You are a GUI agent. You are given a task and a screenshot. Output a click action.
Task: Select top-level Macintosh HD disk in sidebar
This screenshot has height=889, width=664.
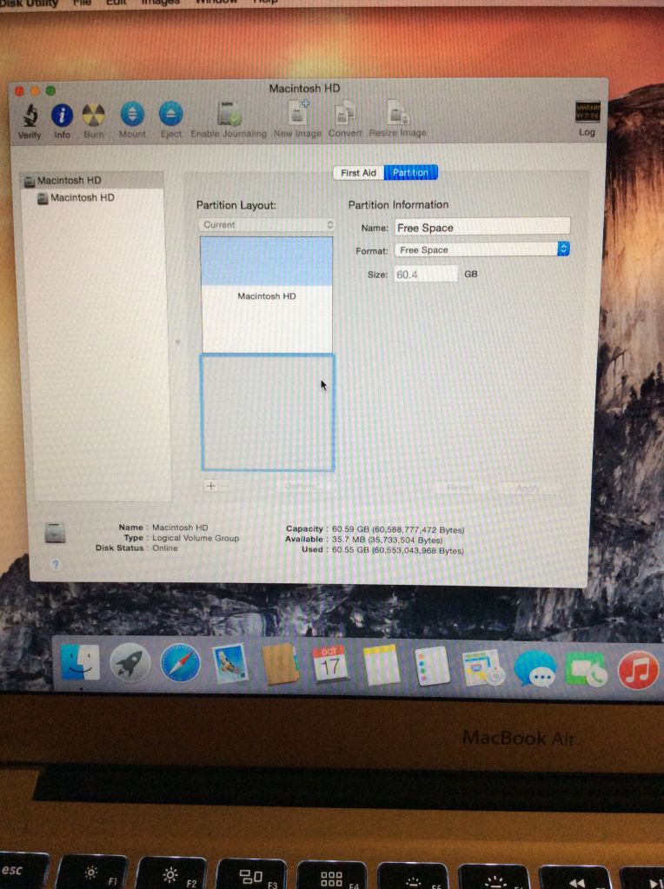click(93, 180)
